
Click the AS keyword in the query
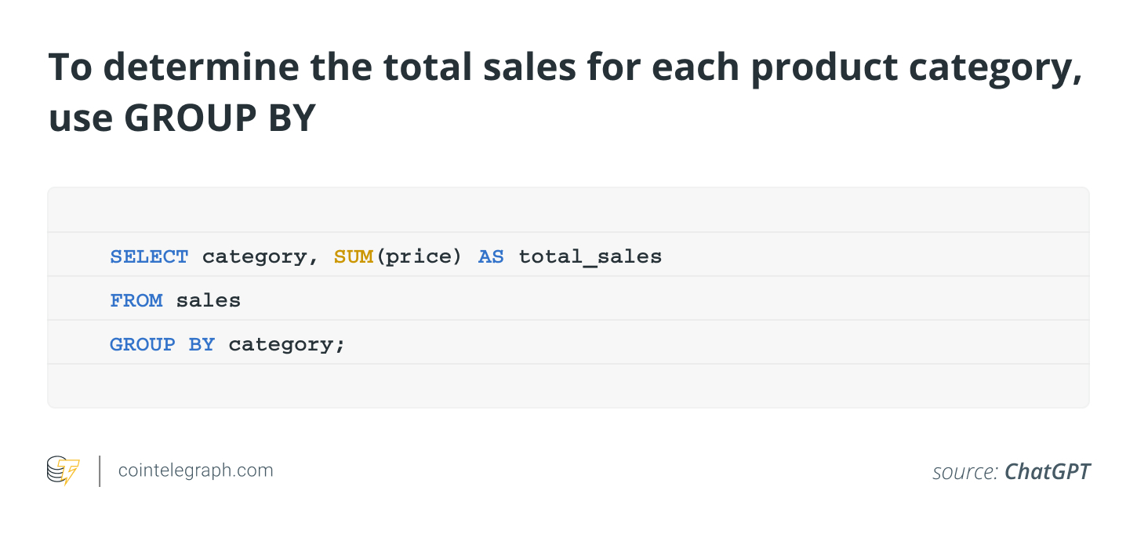point(491,256)
